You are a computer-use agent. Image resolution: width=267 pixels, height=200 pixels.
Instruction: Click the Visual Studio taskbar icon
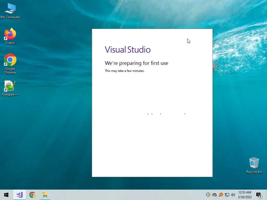click(20, 195)
